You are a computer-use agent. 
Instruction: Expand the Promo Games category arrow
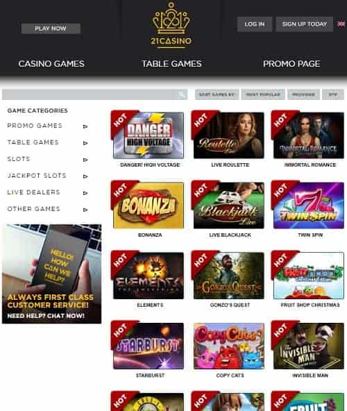click(85, 126)
